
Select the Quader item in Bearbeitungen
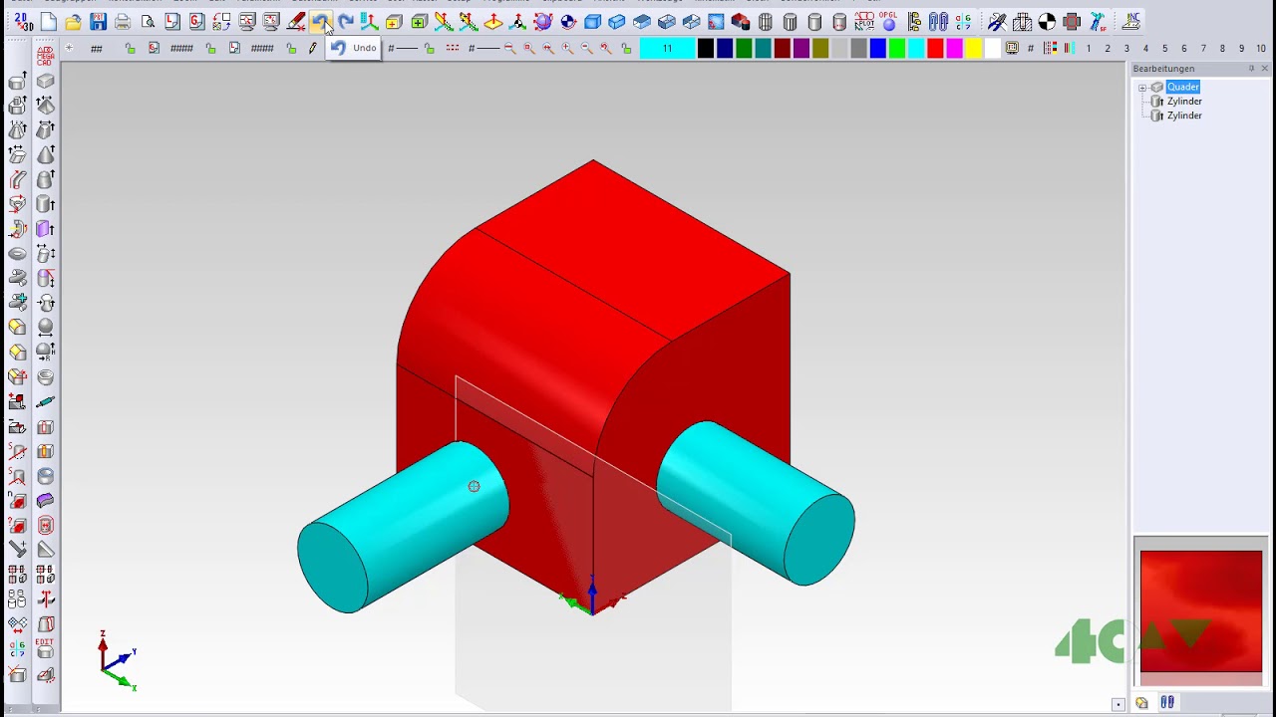pyautogui.click(x=1183, y=87)
